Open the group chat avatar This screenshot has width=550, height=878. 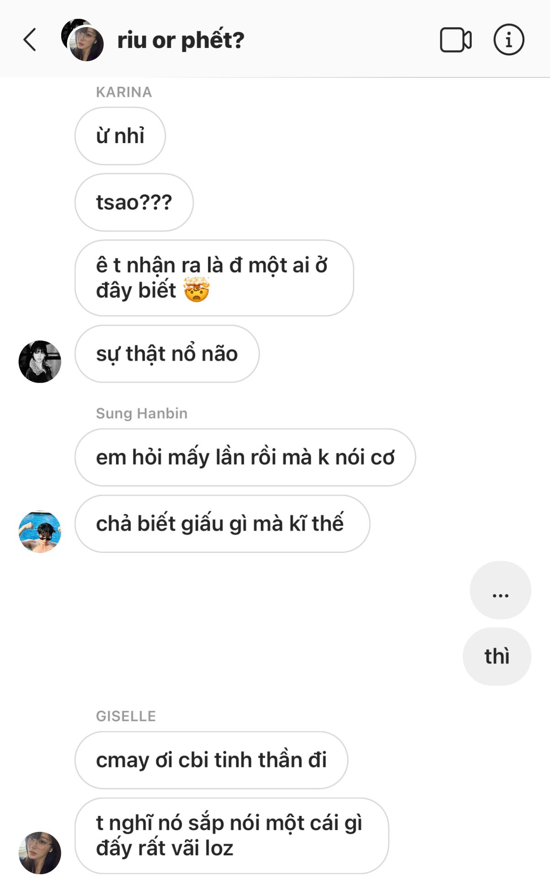tap(83, 40)
